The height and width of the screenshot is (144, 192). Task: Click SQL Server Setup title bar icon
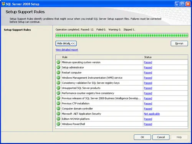(3, 4)
